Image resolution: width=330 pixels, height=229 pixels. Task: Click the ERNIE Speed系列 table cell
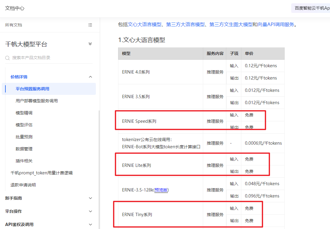pyautogui.click(x=160, y=121)
